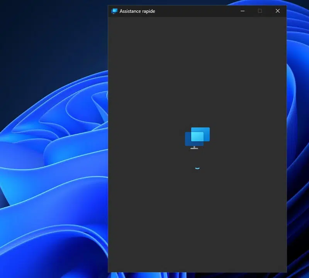The height and width of the screenshot is (278, 309).
Task: Click the large Quick Assist logo in center
Action: tap(197, 137)
